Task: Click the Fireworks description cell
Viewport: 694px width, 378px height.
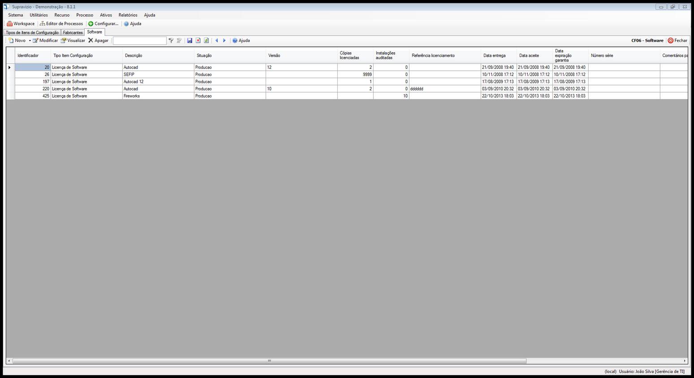Action: (158, 96)
